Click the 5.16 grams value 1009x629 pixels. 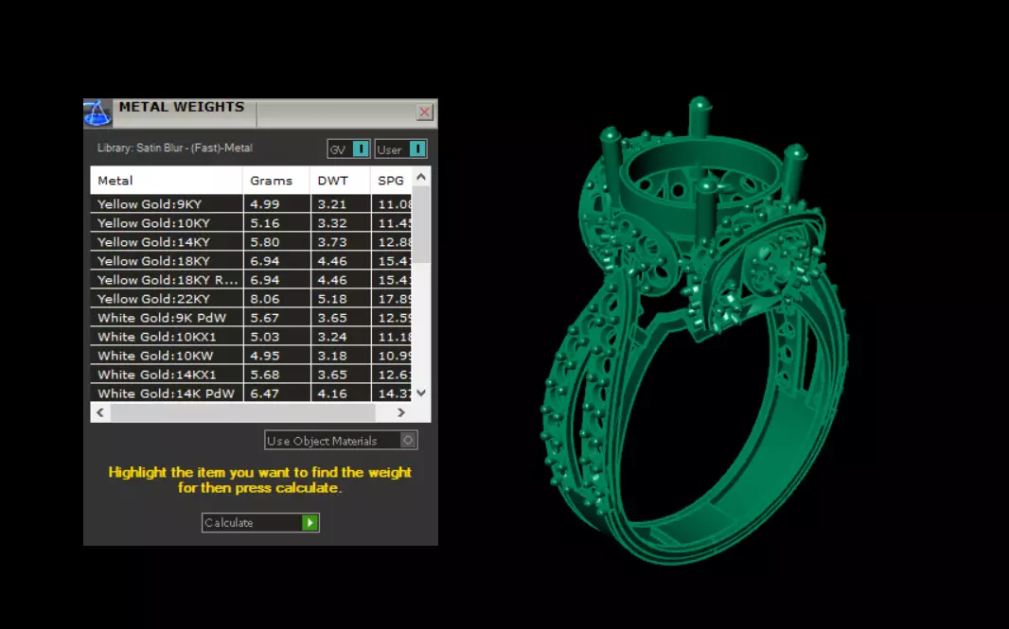(264, 223)
